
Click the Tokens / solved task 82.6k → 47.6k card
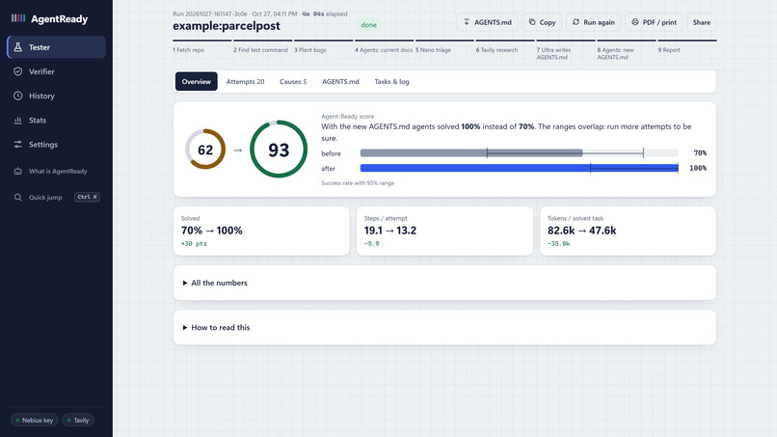tap(628, 232)
